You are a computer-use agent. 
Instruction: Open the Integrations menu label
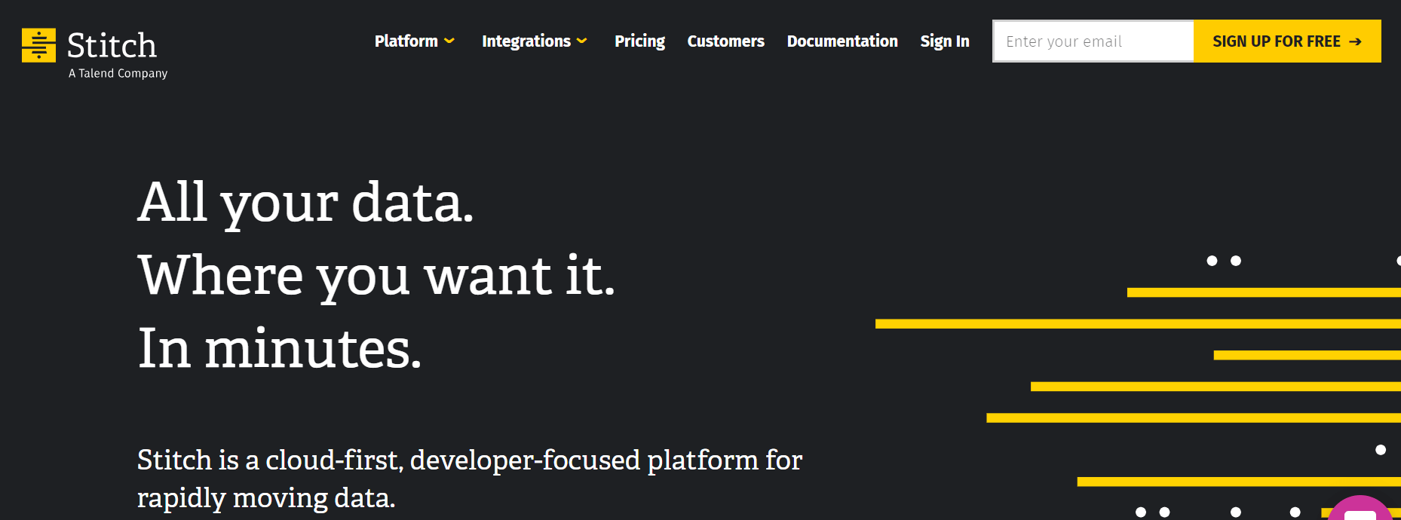(526, 41)
